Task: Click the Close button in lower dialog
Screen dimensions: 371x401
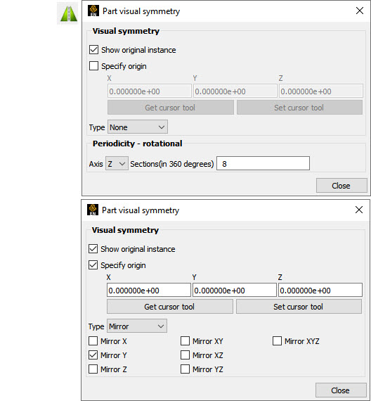Action: pos(341,390)
